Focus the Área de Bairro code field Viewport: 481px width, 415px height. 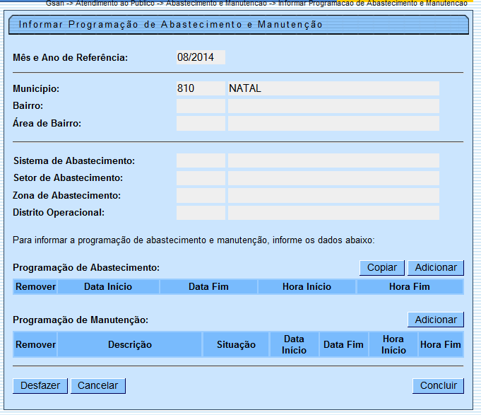201,124
